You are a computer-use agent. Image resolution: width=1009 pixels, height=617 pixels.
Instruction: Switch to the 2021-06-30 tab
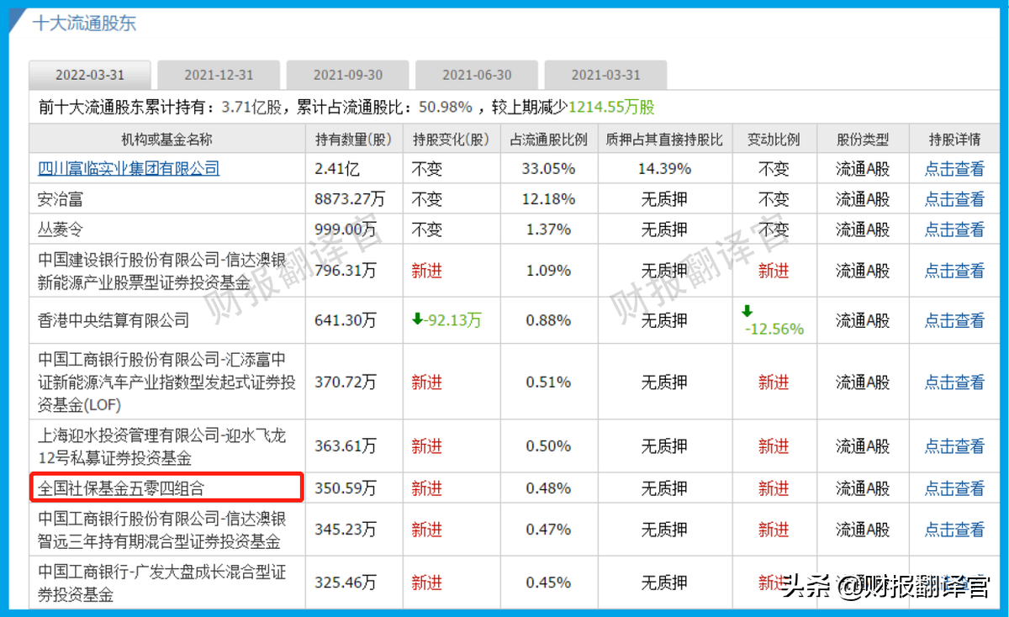click(x=477, y=75)
